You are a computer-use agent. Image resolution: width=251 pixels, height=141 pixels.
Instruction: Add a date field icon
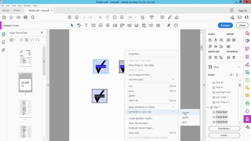(x=144, y=25)
